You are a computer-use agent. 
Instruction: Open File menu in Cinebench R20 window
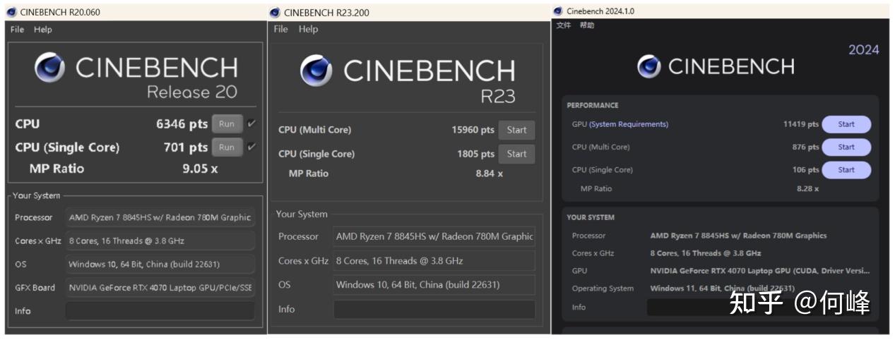pos(18,30)
